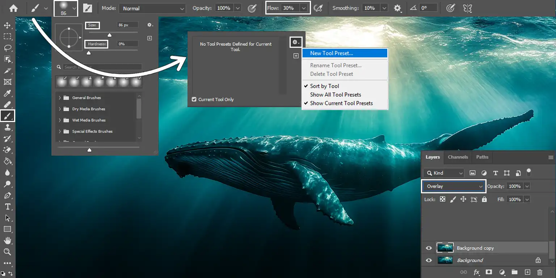This screenshot has height=278, width=556.
Task: Open the Flow 30% dropdown arrow
Action: tap(304, 8)
